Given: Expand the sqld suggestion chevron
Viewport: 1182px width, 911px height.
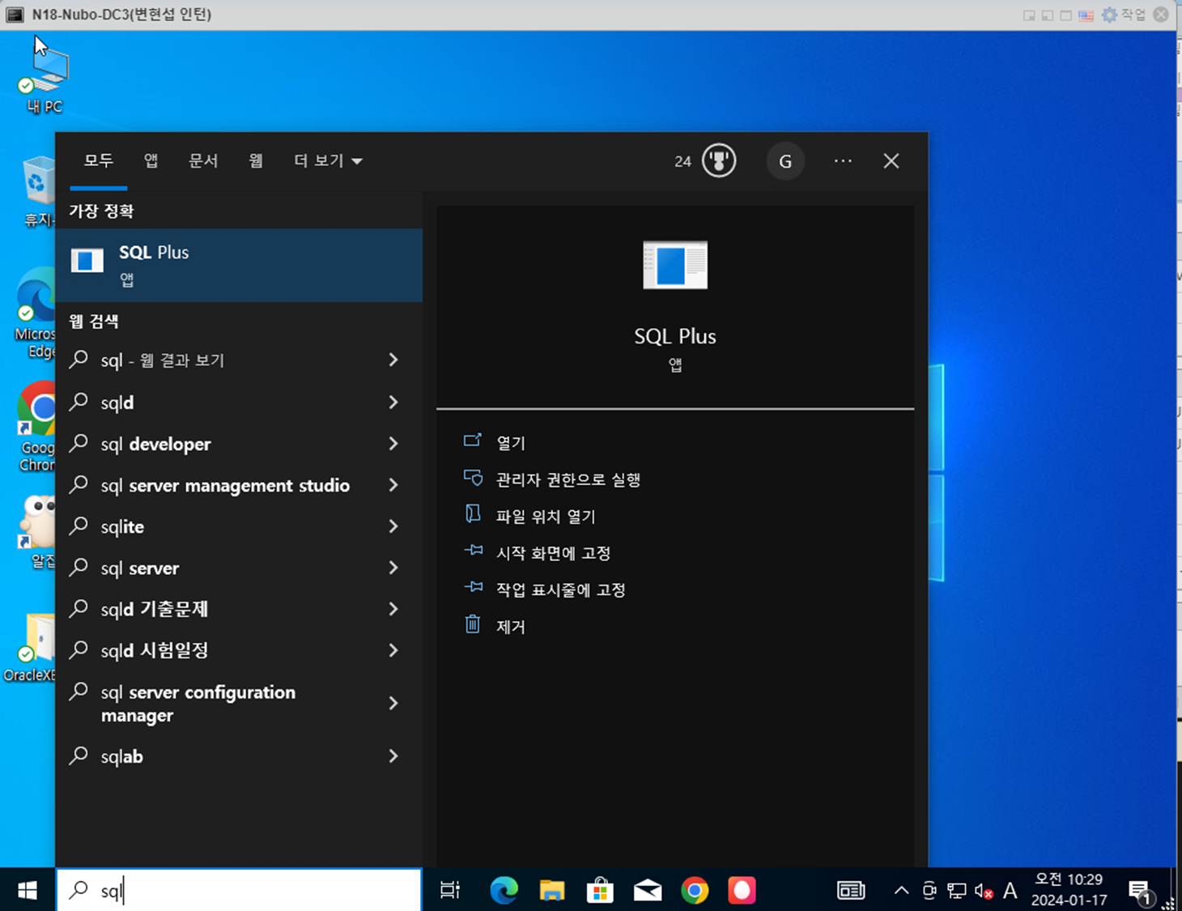Looking at the screenshot, I should pyautogui.click(x=393, y=402).
